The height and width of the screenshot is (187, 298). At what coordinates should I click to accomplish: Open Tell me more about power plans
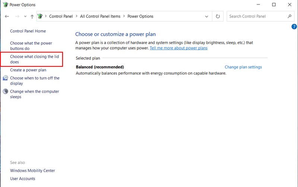click(178, 48)
